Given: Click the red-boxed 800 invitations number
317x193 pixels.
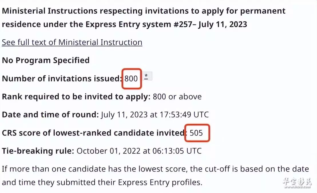Looking at the screenshot, I should (131, 79).
